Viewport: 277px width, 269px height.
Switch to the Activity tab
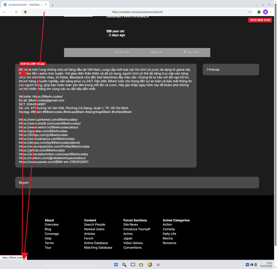(x=122, y=53)
